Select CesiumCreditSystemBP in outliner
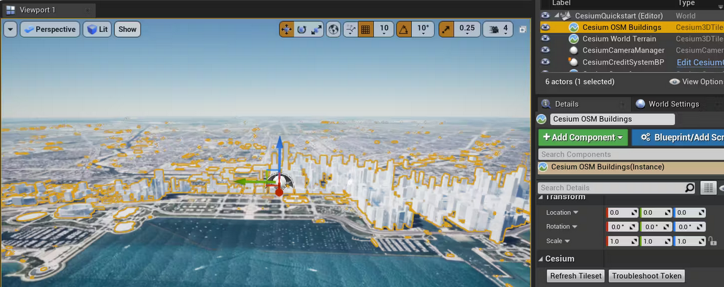 pyautogui.click(x=623, y=62)
